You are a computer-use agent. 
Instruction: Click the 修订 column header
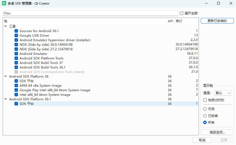pyautogui.click(x=187, y=21)
